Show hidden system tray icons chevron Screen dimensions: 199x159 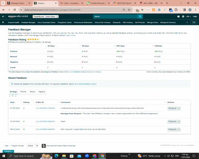[165, 156]
